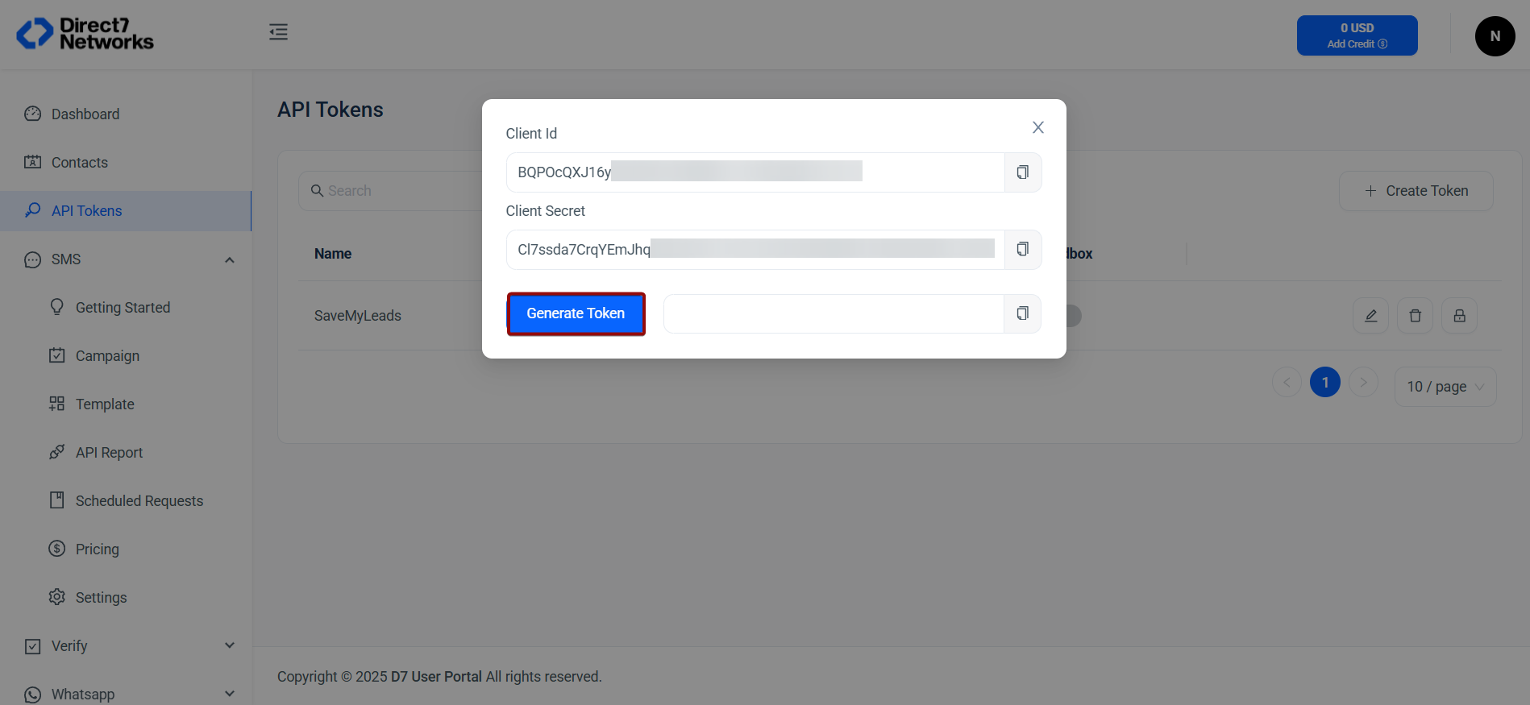Viewport: 1530px width, 705px height.
Task: Collapse the sidebar menu icon
Action: click(x=278, y=32)
